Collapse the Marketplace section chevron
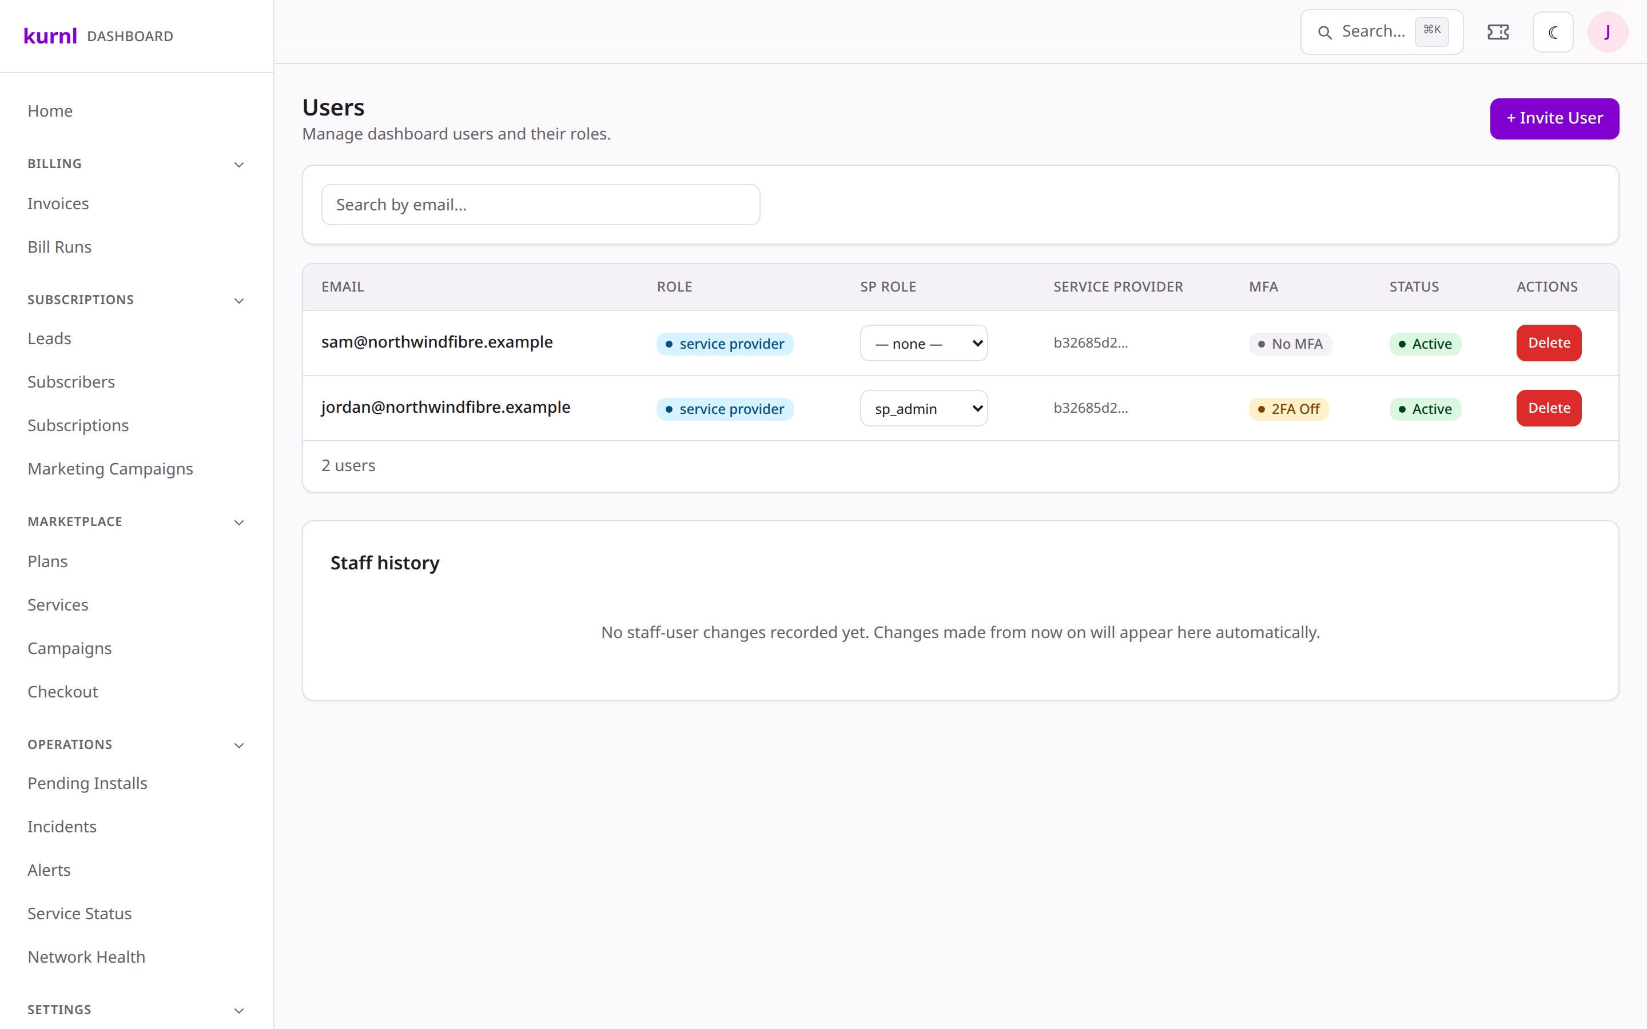 click(x=239, y=522)
